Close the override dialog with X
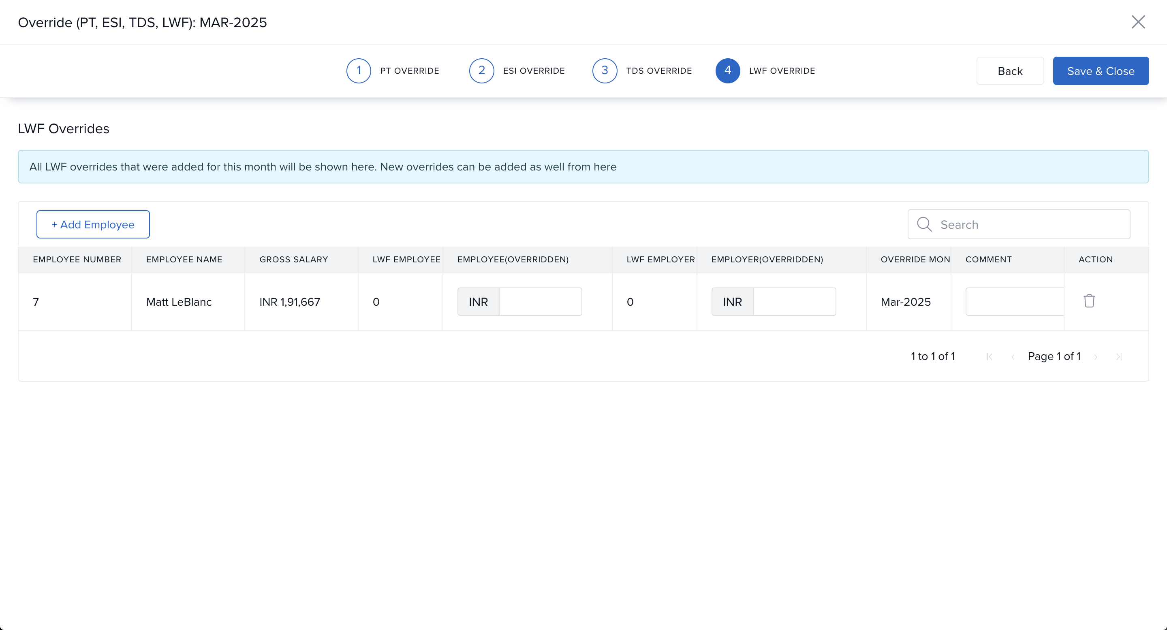This screenshot has width=1167, height=630. (1138, 22)
